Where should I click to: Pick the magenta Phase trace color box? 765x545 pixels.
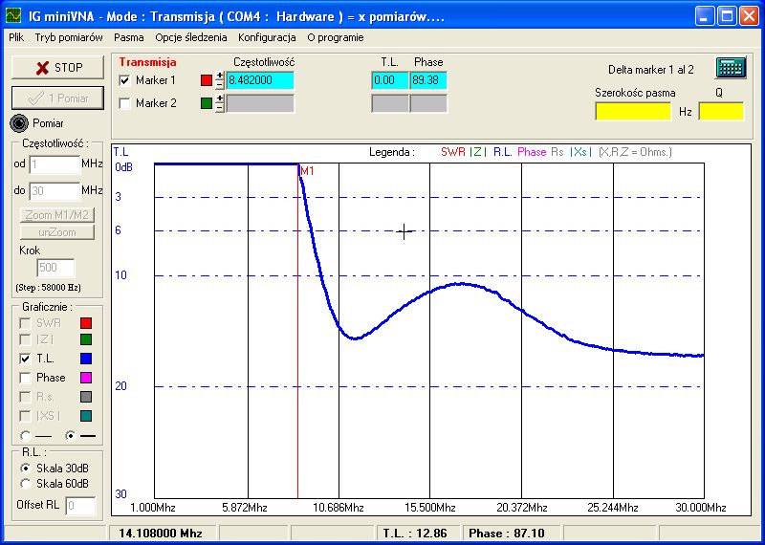[x=85, y=378]
